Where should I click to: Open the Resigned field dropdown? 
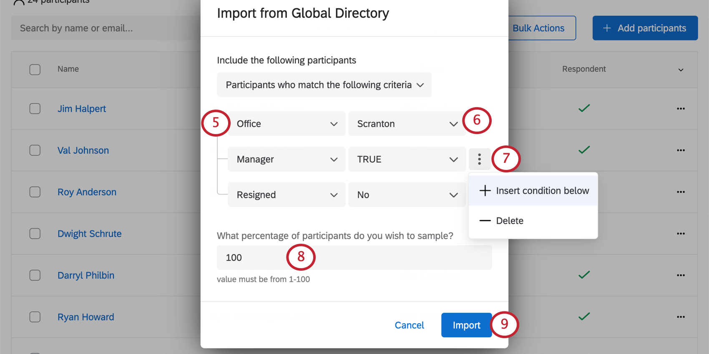point(287,195)
